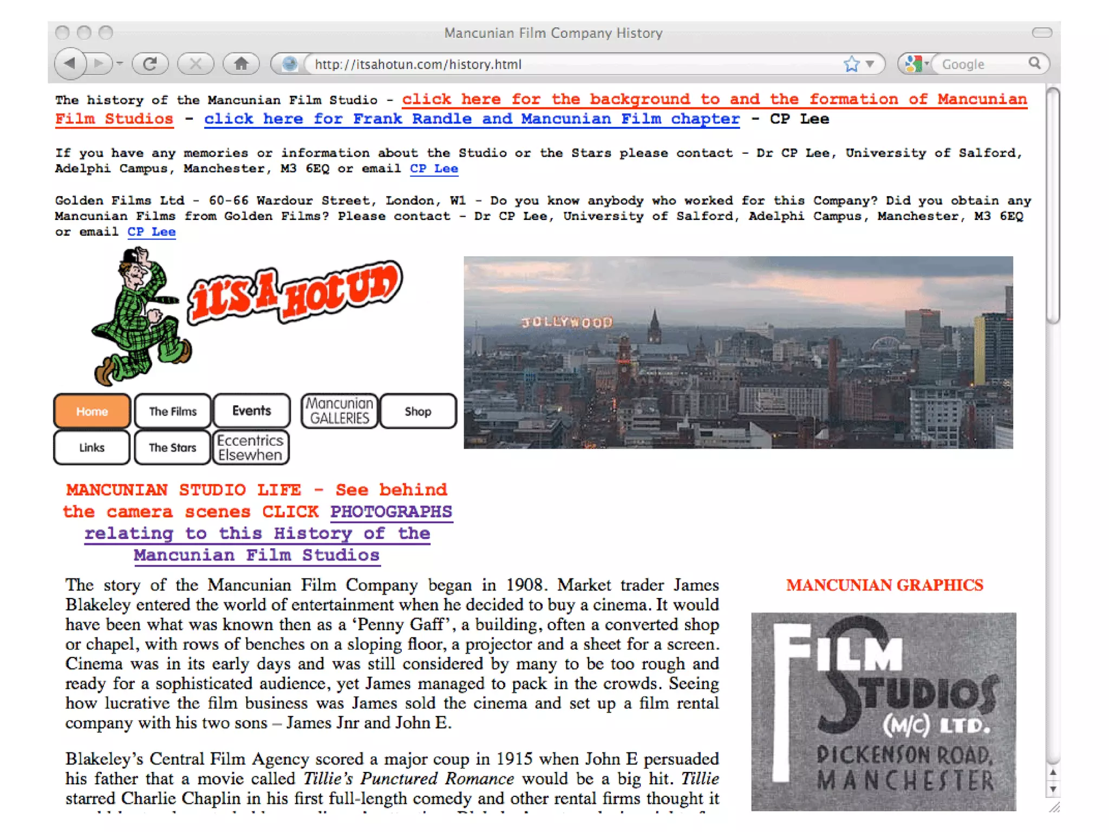This screenshot has height=832, width=1109.
Task: Open The Stars navigation button
Action: (173, 447)
